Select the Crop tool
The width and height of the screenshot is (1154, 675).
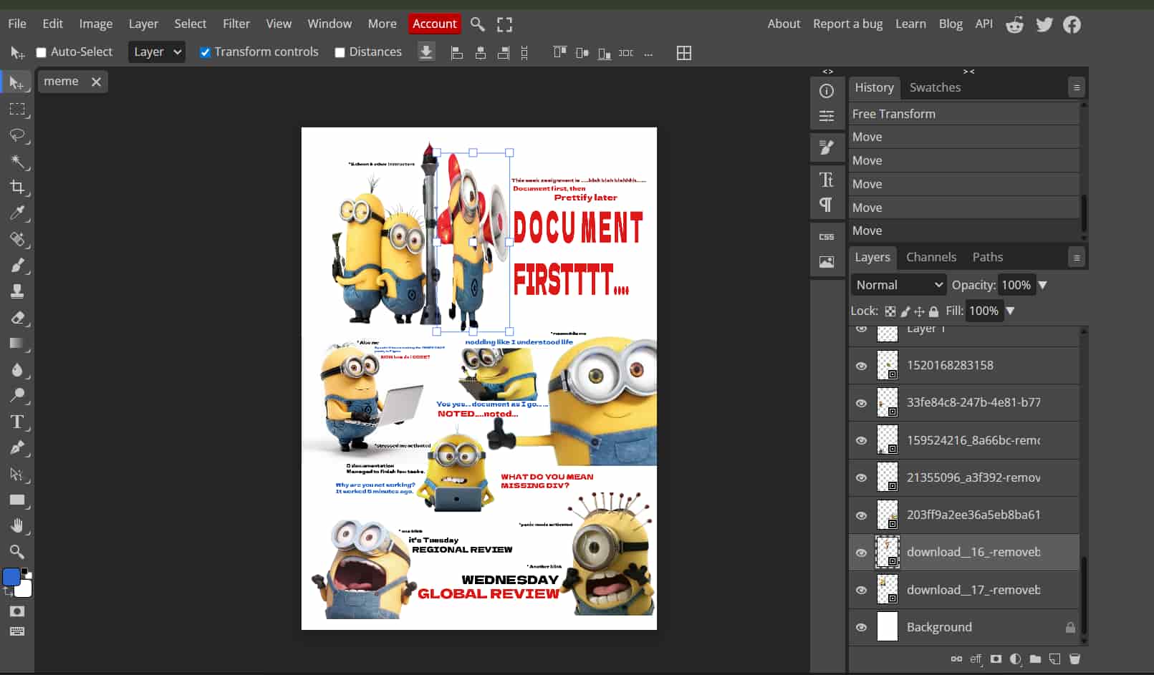[17, 187]
